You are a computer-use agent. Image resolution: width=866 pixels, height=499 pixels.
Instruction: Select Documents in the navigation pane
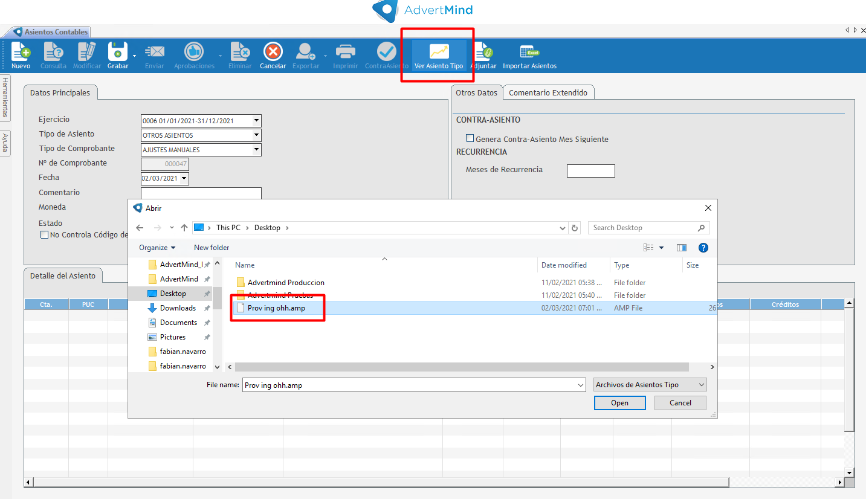pyautogui.click(x=178, y=323)
